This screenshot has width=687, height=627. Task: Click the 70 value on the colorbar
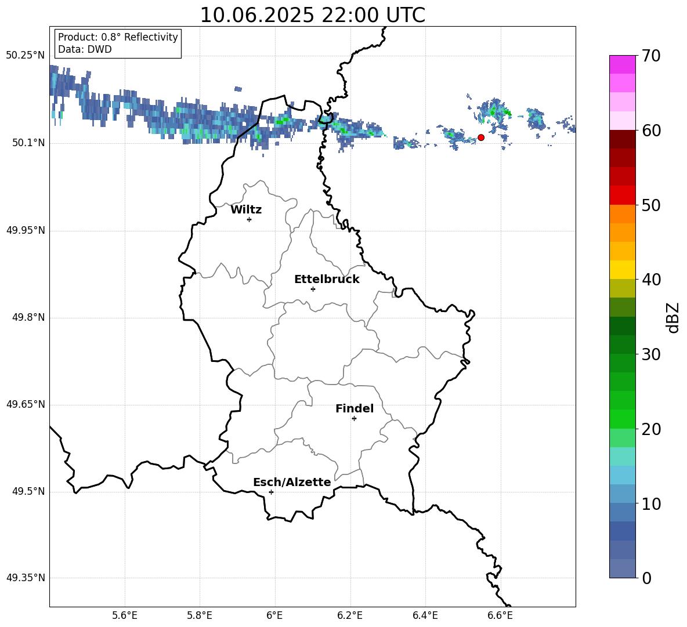coord(651,56)
